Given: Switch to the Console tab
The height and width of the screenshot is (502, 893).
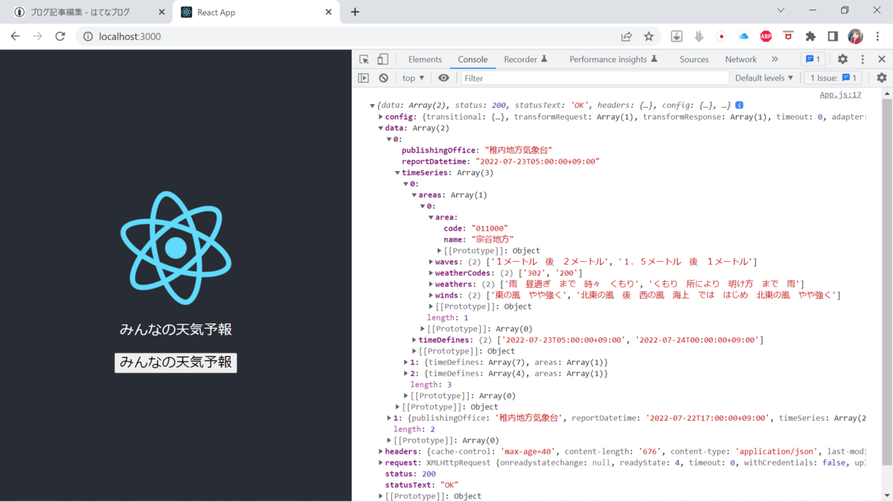Looking at the screenshot, I should [x=473, y=59].
